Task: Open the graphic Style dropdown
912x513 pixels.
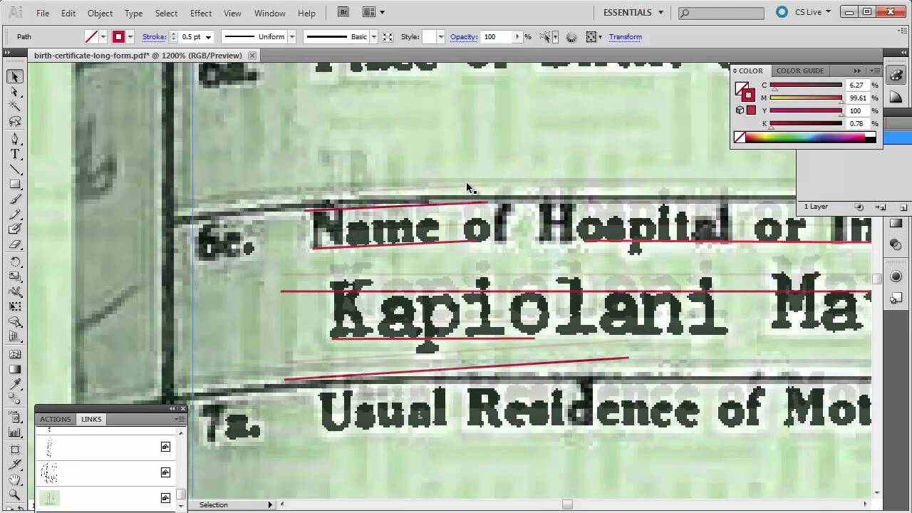Action: pos(441,37)
